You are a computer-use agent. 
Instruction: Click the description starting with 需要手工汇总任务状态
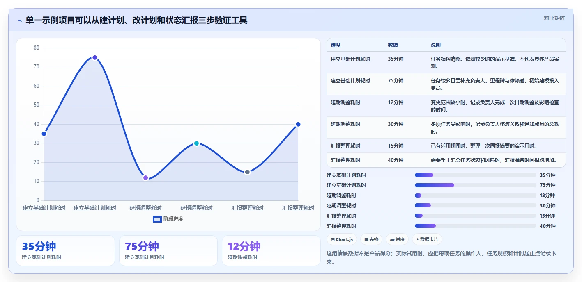click(495, 160)
